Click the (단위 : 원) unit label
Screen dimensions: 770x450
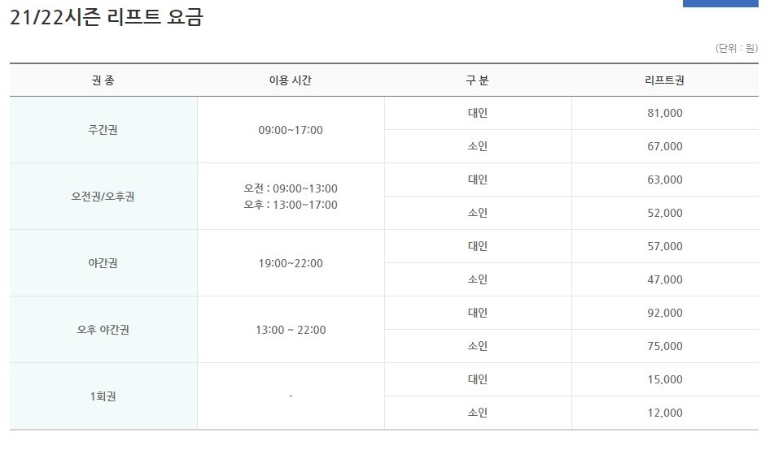pyautogui.click(x=737, y=48)
